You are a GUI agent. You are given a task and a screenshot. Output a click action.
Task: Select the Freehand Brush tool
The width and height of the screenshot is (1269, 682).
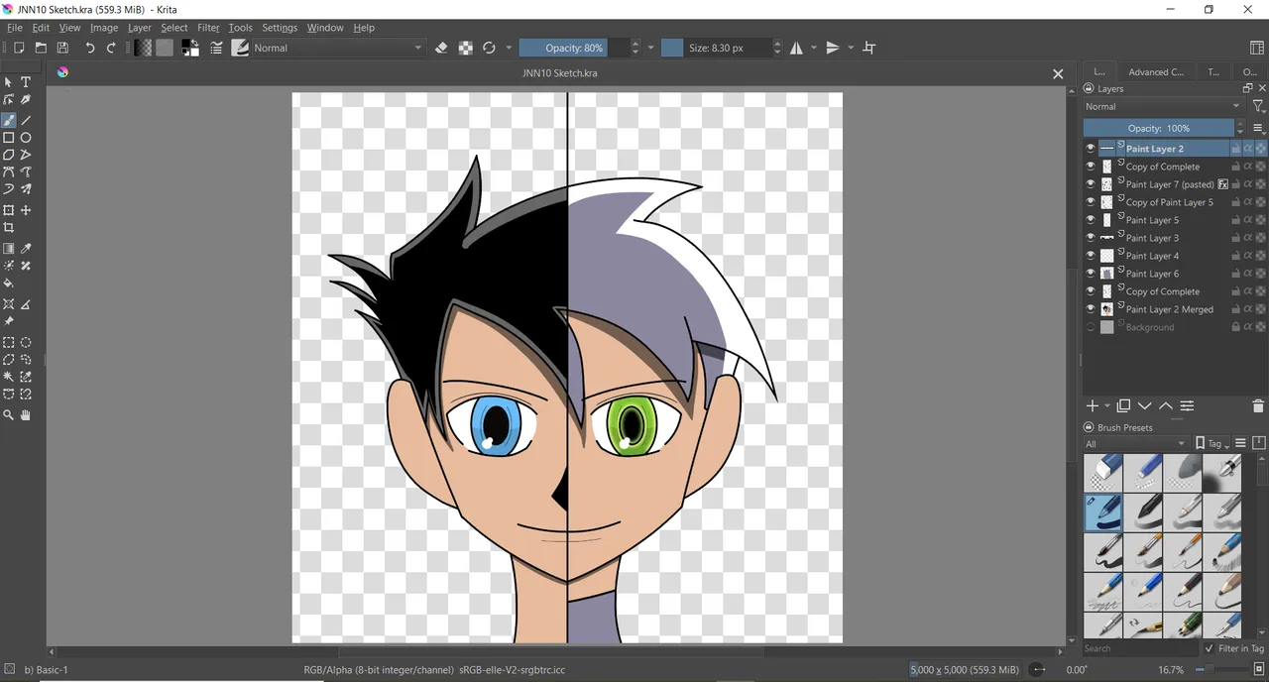pos(8,120)
